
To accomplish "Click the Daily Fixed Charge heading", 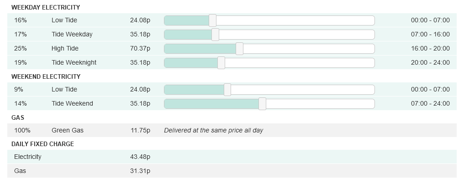I will [42, 144].
